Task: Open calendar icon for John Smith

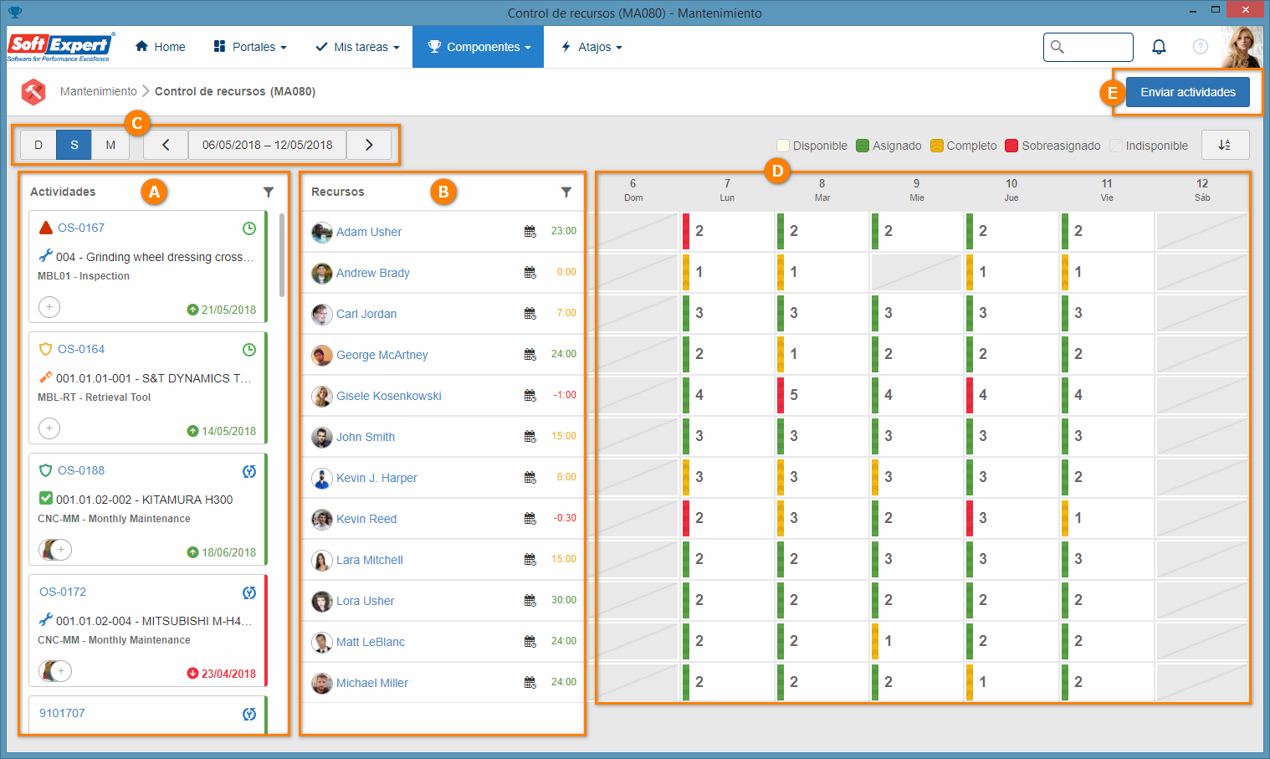Action: point(530,437)
